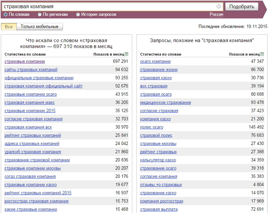The image size is (268, 213).
Task: Open the 'рейтинг страховых' link
Action: (x=158, y=152)
